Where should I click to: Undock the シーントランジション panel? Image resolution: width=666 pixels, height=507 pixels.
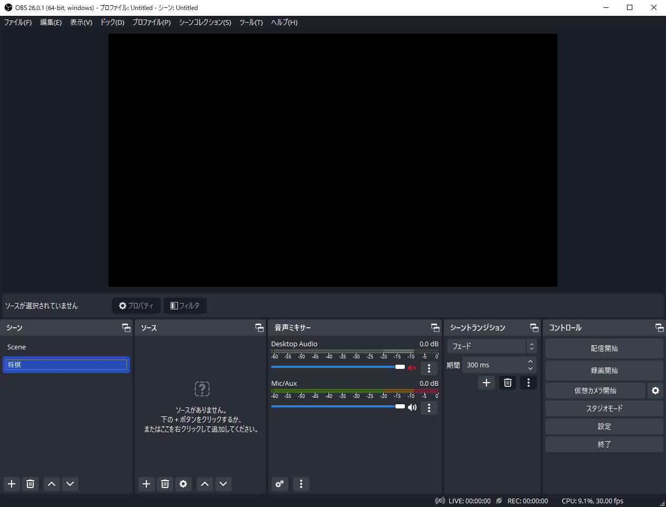coord(534,328)
